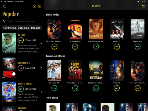The height and width of the screenshot is (111, 148).
Task: Open Armageddon poster
Action: pyautogui.click(x=75, y=29)
